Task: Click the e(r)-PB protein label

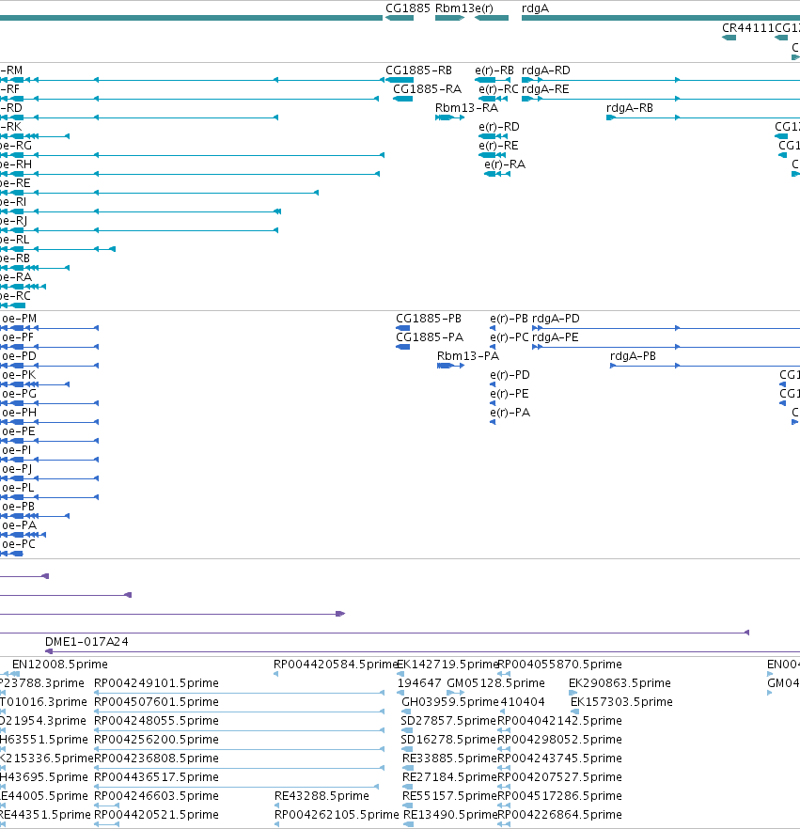Action: (510, 319)
